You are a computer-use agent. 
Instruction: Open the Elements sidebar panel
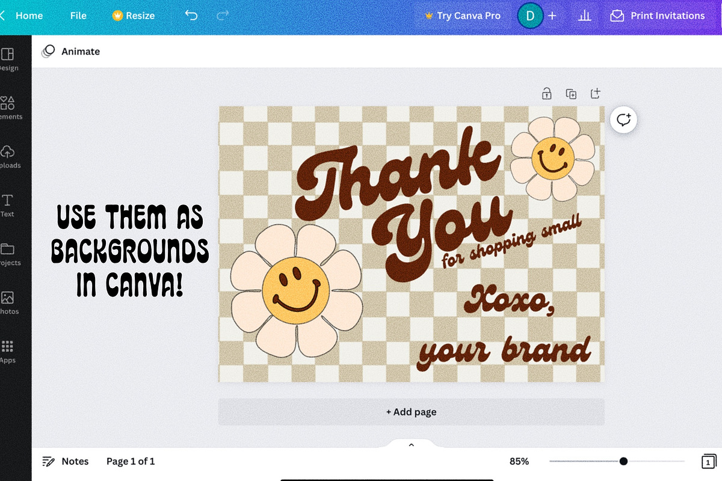click(8, 108)
